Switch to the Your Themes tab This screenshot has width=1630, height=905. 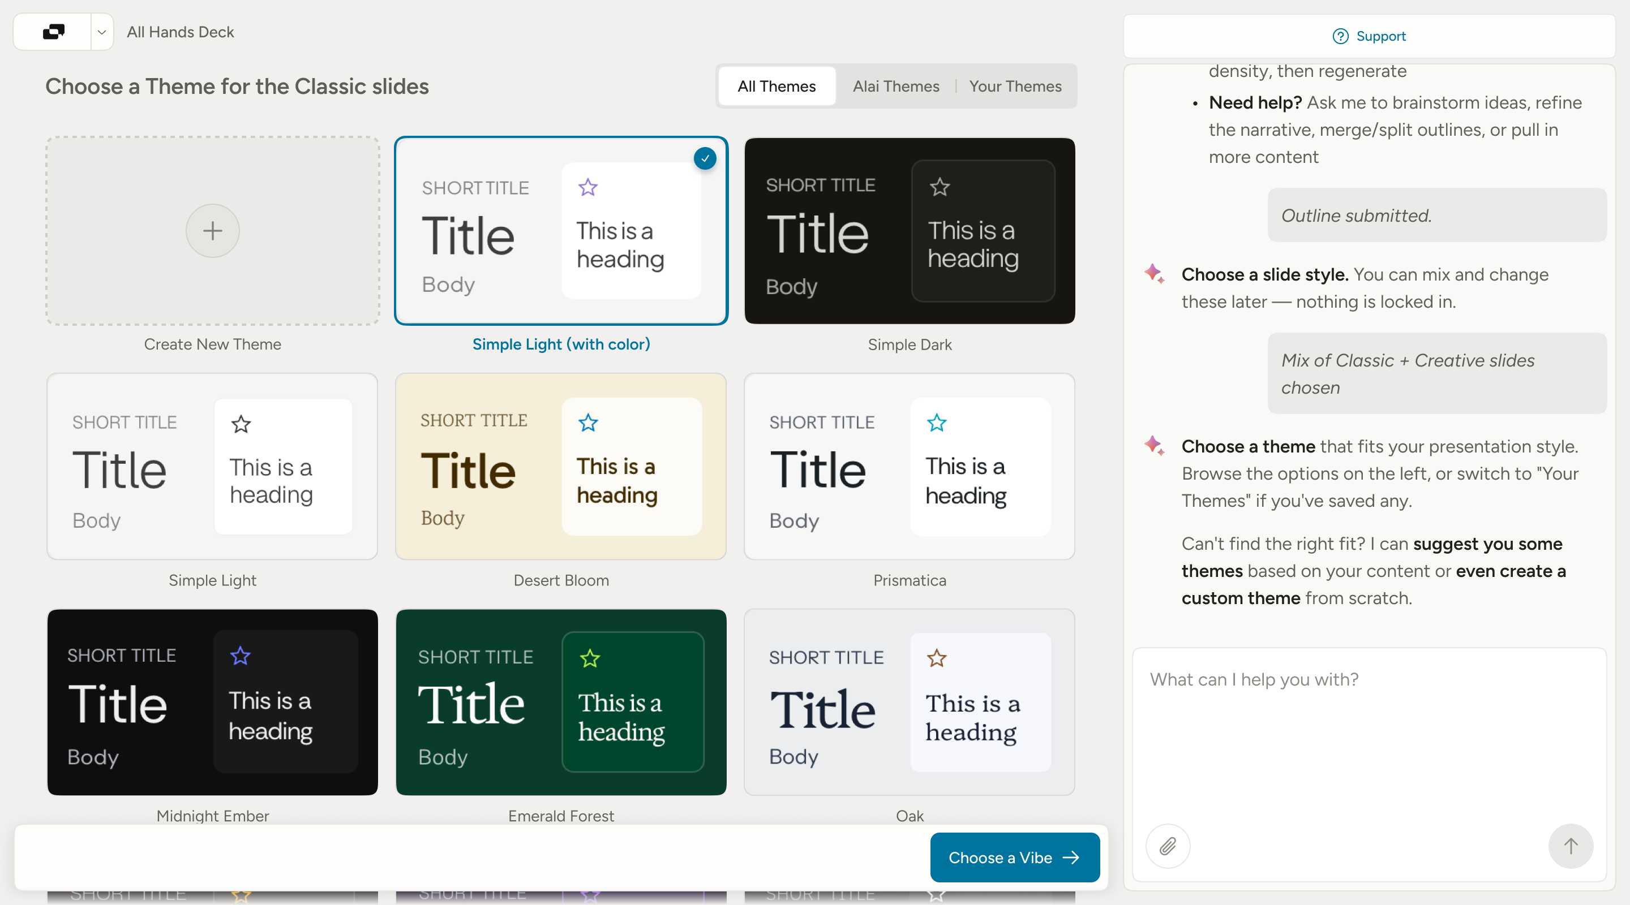(x=1015, y=86)
